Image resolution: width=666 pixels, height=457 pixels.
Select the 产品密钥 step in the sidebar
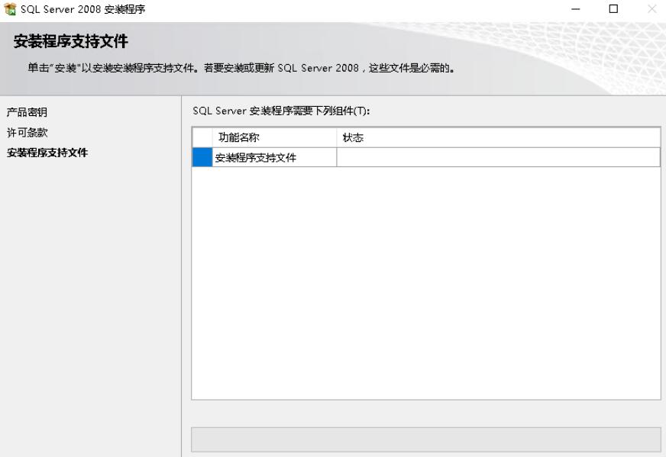click(27, 112)
